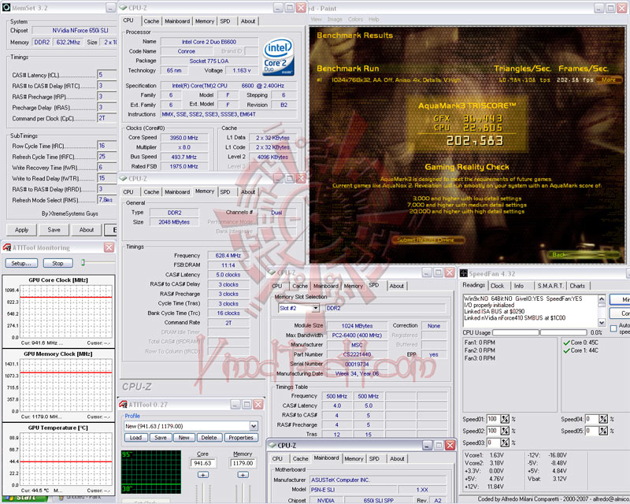Click the Speed04 spin arrows in SpeedFan
The height and width of the screenshot is (504, 630).
click(603, 419)
